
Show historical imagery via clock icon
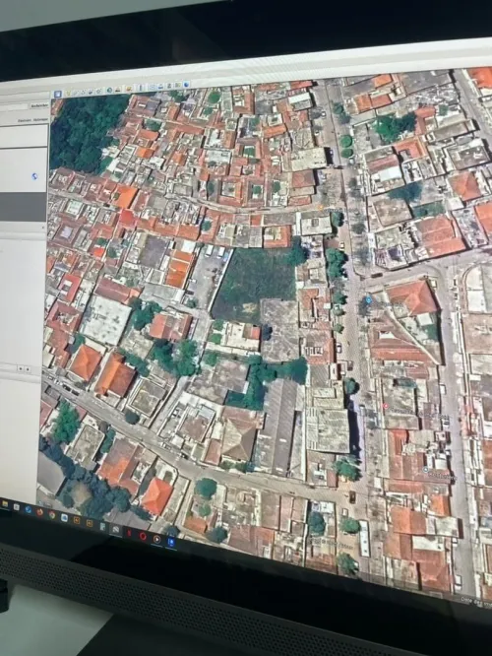tap(109, 90)
